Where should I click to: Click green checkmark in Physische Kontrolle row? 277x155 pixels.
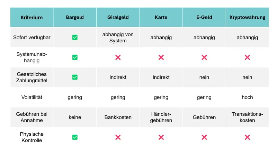(x=75, y=137)
